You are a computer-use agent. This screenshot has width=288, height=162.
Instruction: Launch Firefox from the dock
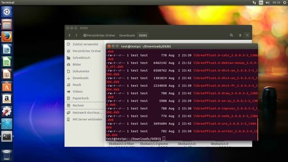point(7,37)
